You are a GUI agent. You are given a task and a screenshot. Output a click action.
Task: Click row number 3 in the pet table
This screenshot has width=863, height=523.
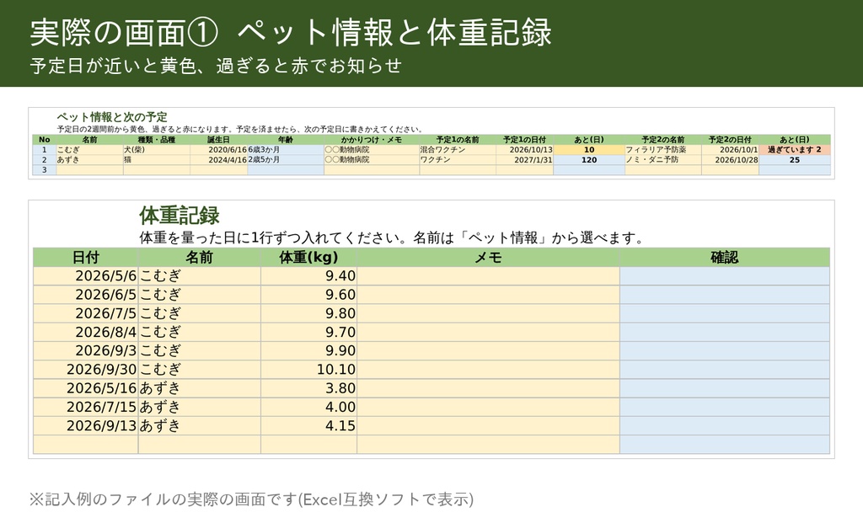click(45, 170)
